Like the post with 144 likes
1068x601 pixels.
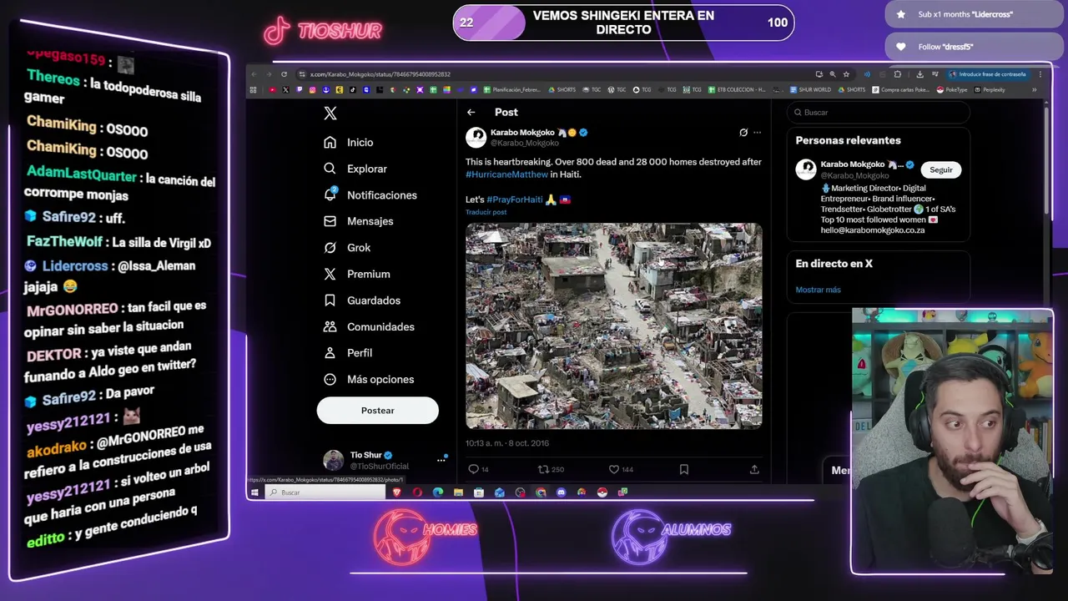click(613, 469)
